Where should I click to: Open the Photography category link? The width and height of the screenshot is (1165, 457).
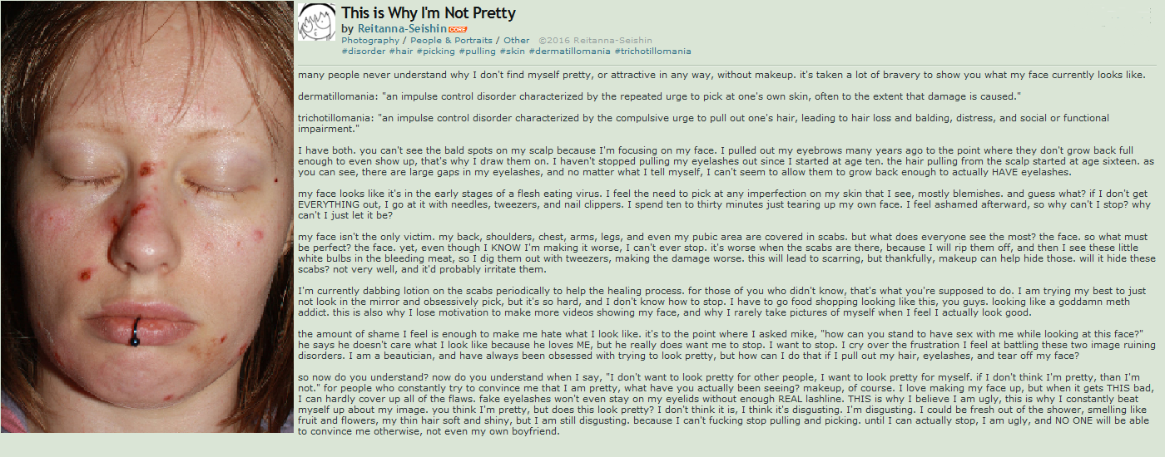370,40
